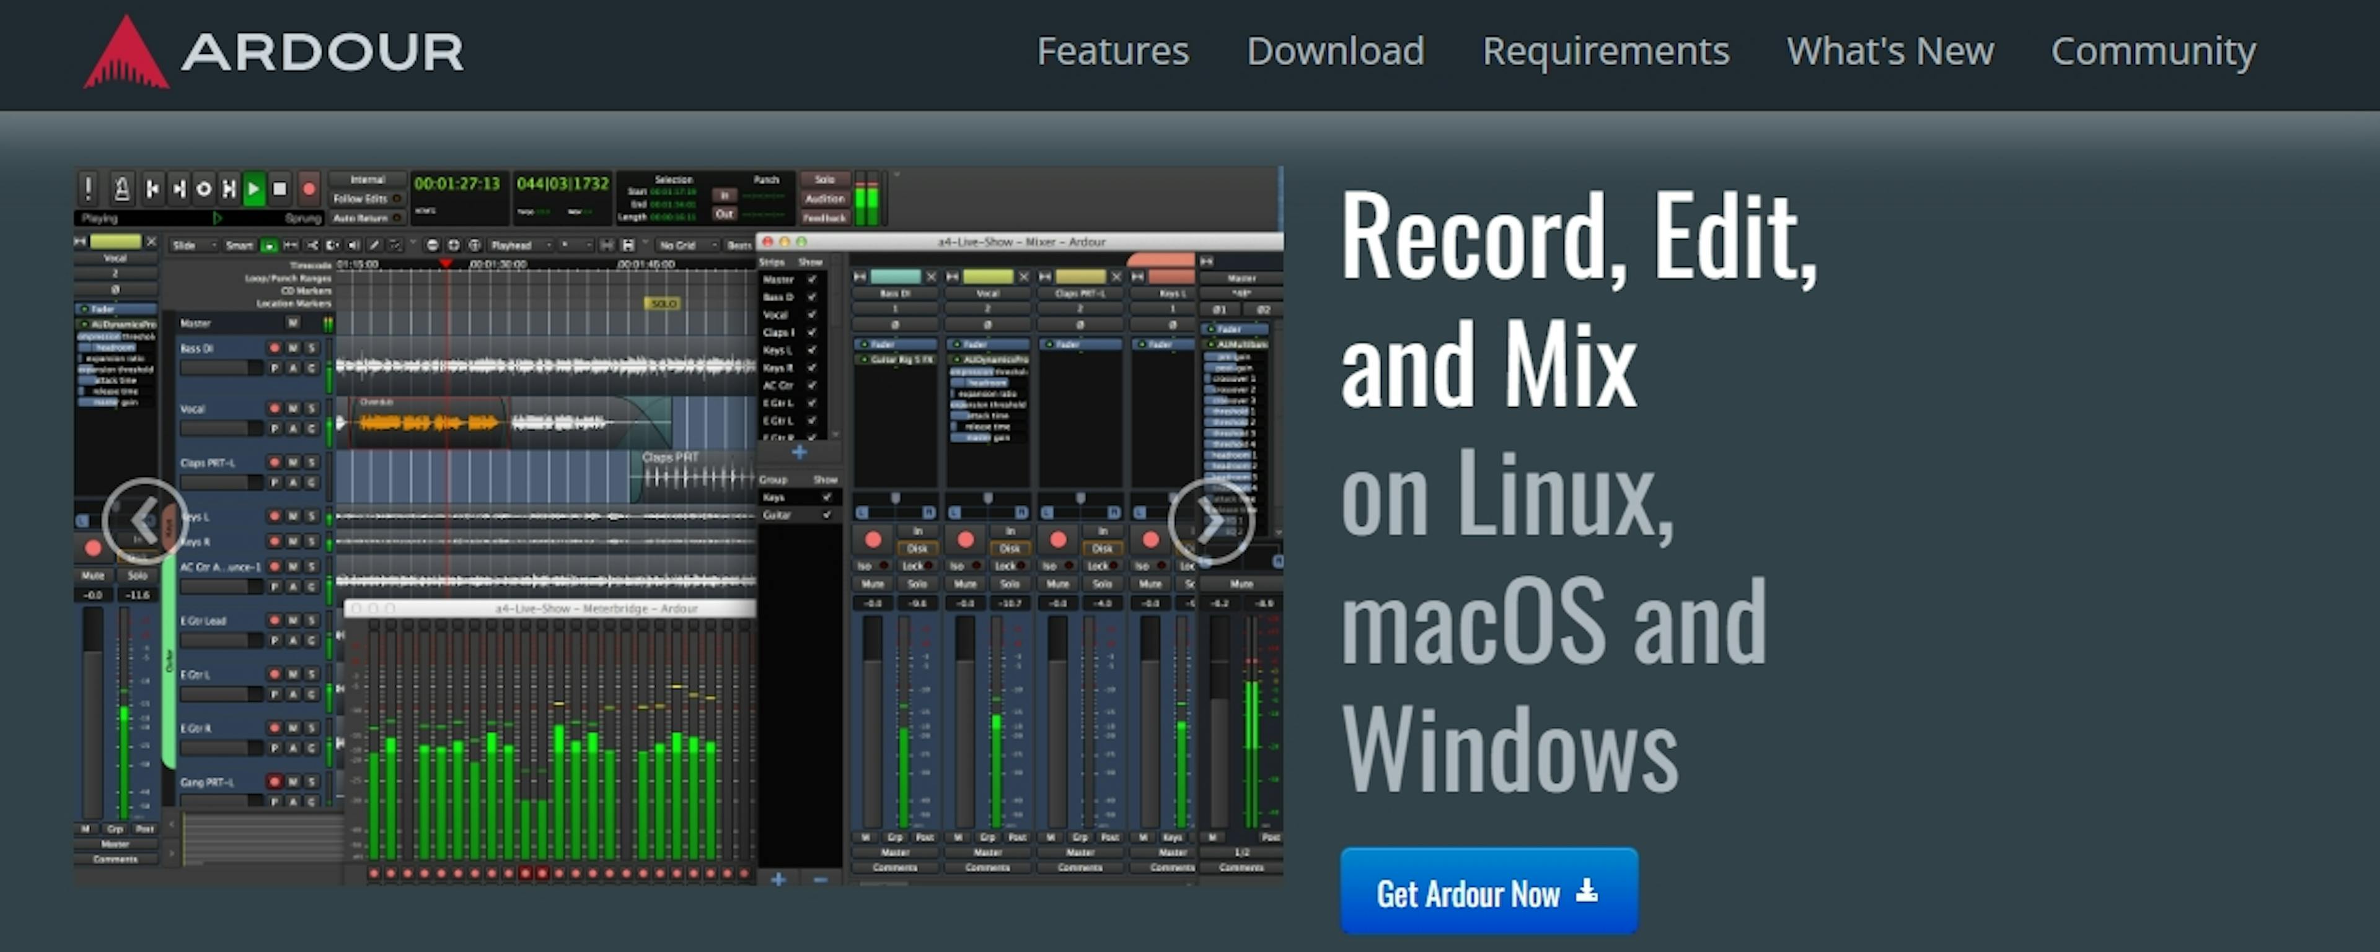Select the Draw pencil tool icon

click(374, 246)
